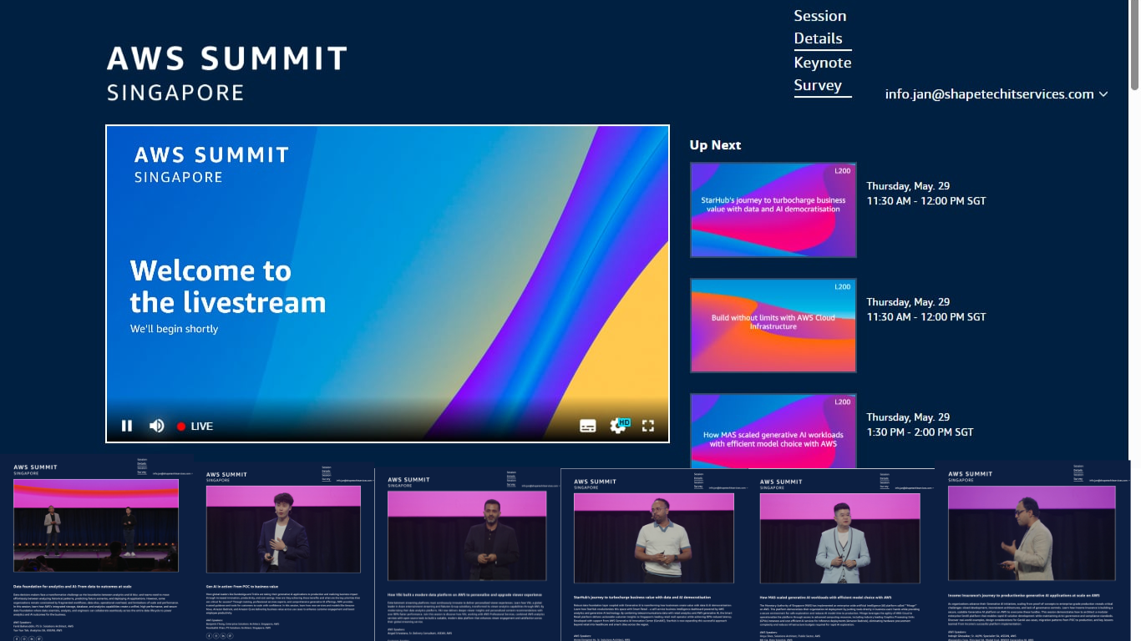Image resolution: width=1141 pixels, height=641 pixels.
Task: Open the player settings gear
Action: [x=617, y=426]
